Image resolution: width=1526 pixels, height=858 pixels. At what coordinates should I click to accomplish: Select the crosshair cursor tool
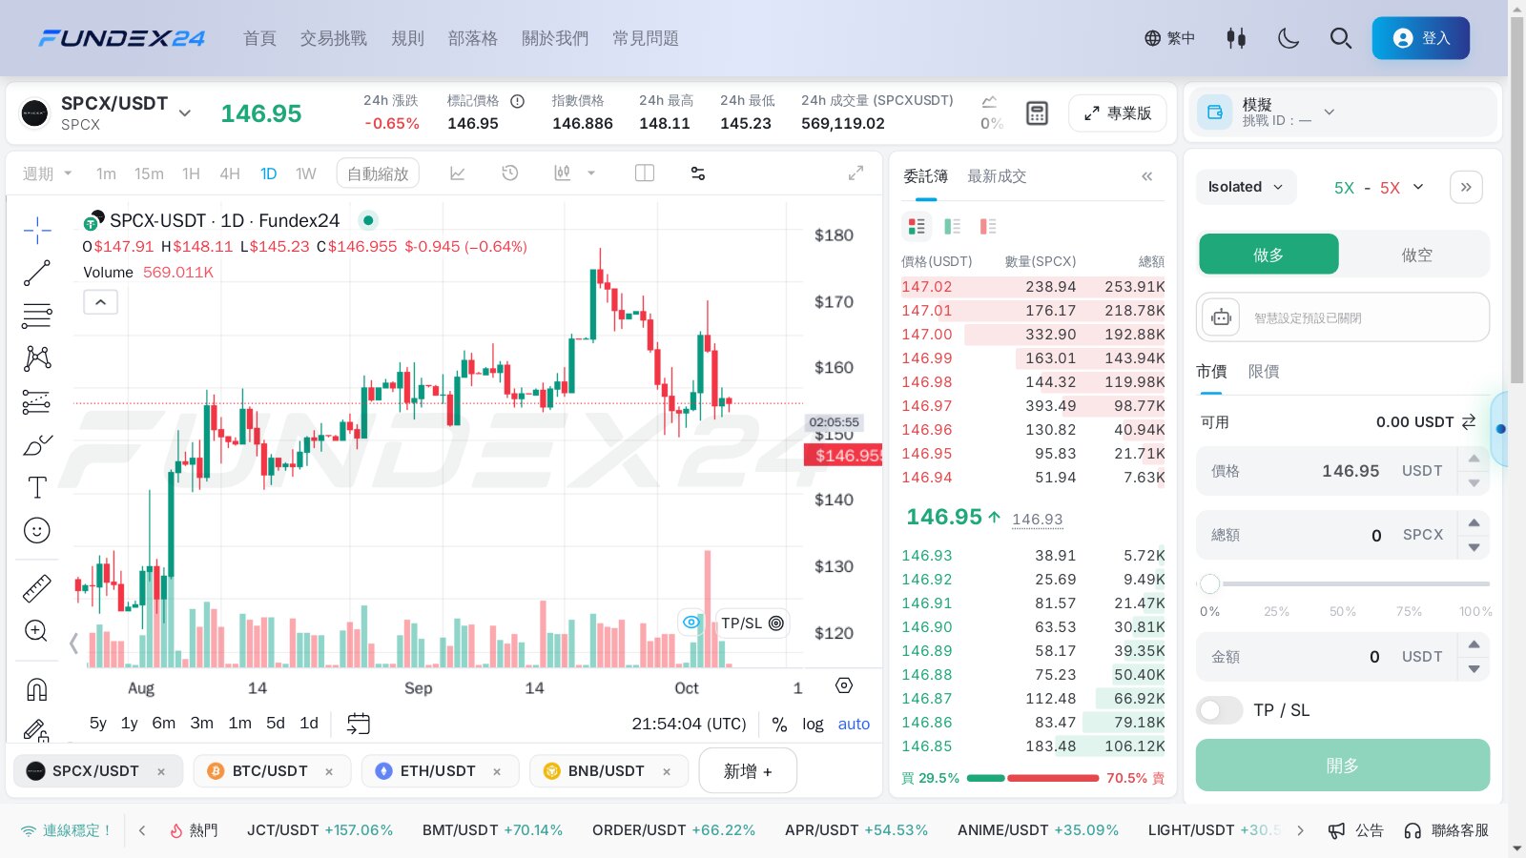37,230
